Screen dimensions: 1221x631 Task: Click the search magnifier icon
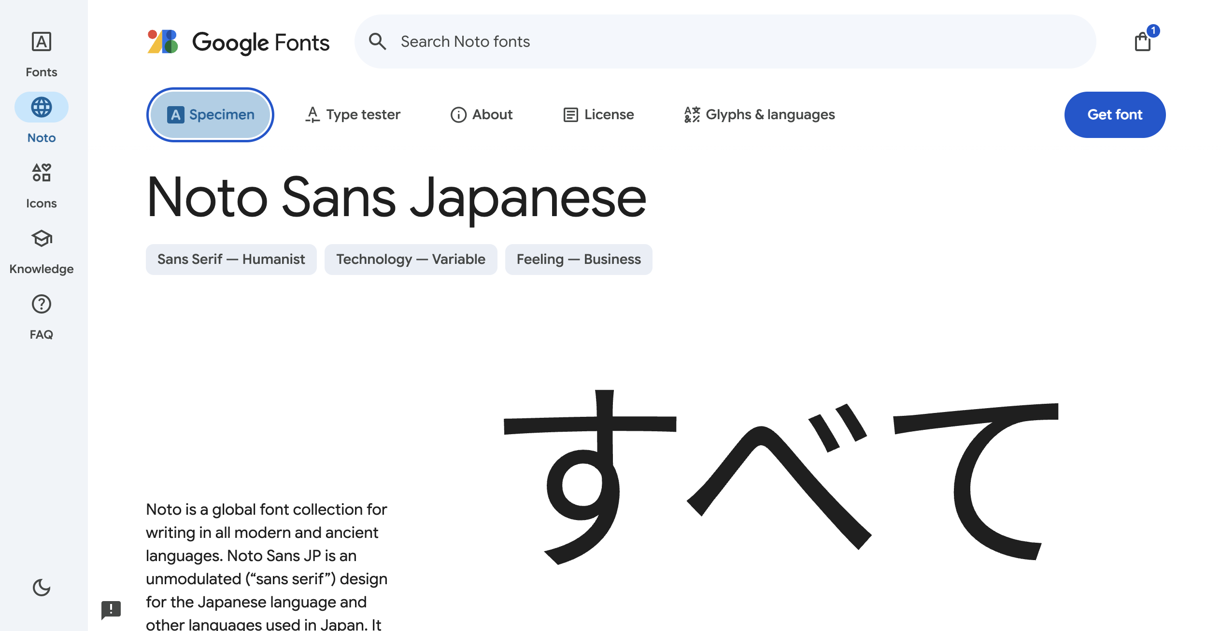(x=377, y=41)
